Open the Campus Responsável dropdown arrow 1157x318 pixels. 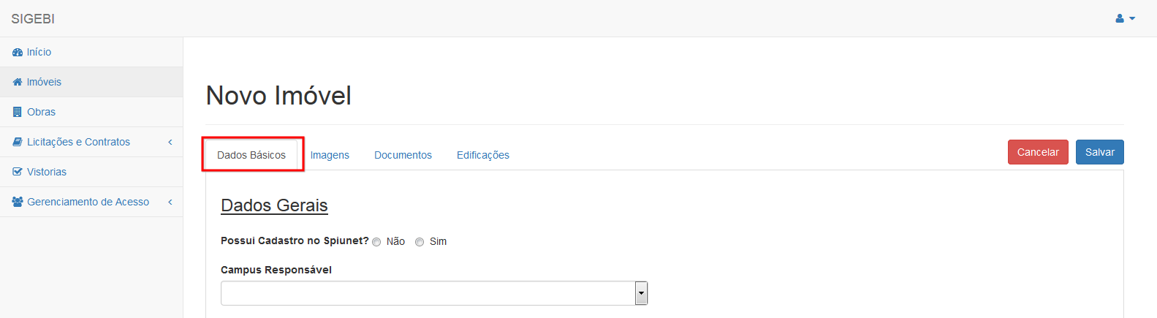click(x=641, y=293)
